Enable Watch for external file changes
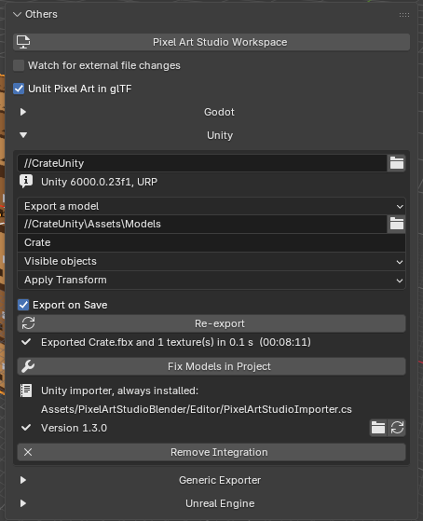Image resolution: width=423 pixels, height=521 pixels. (x=19, y=65)
